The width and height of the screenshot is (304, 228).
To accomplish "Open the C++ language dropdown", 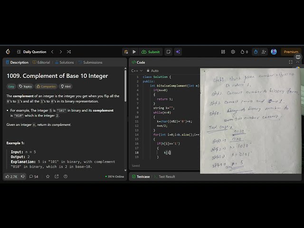I will click(x=137, y=71).
